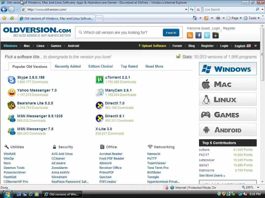This screenshot has height=198, width=265.
Task: Click the Print icon in toolbar
Action: tap(218, 18)
